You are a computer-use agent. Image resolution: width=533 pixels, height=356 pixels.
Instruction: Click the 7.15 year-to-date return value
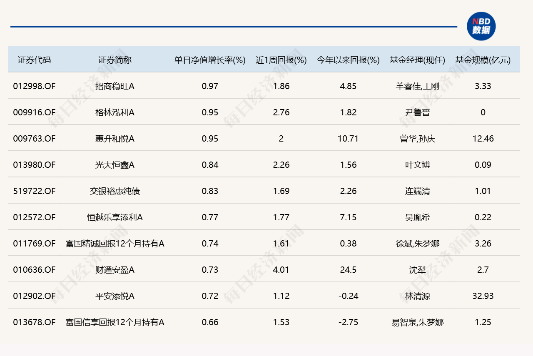coord(348,217)
